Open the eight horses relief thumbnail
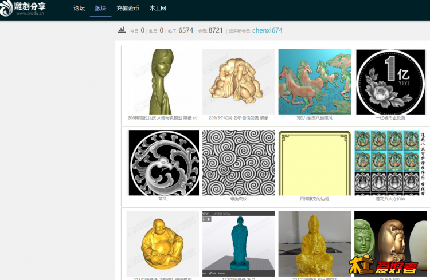This screenshot has width=430, height=280. pos(315,82)
